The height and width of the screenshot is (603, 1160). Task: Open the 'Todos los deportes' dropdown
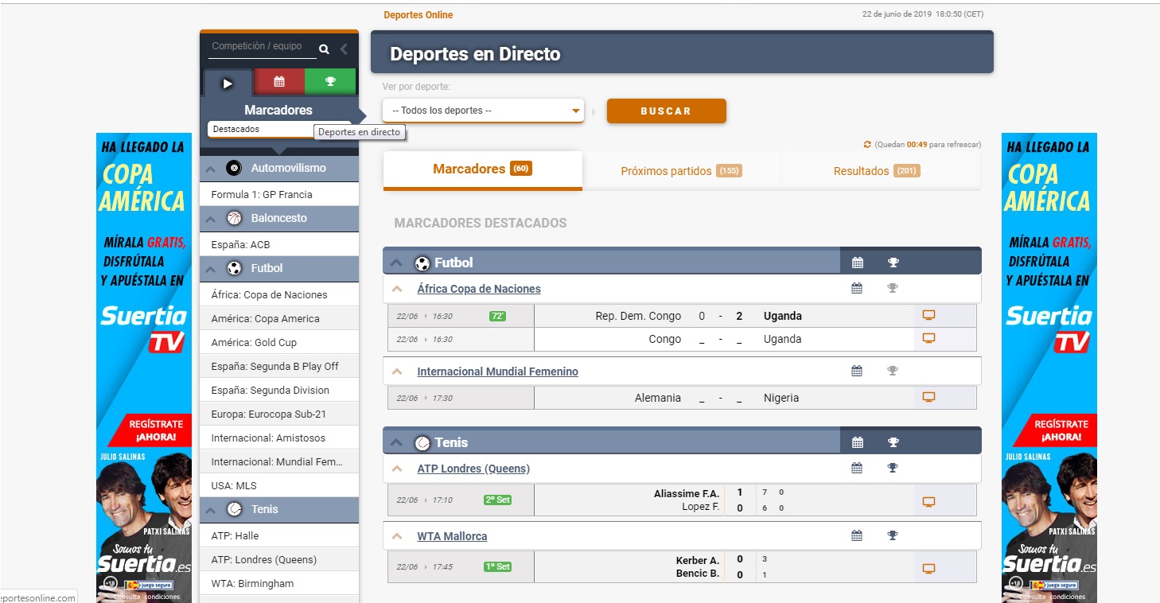pos(483,111)
